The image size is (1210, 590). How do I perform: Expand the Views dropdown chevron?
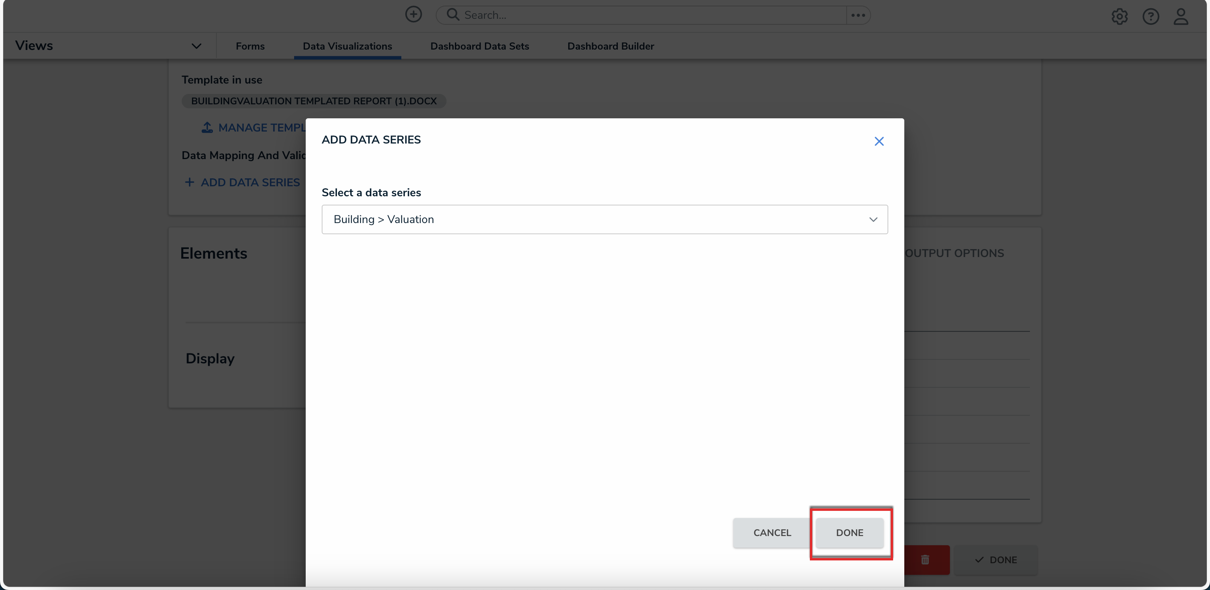pos(196,46)
